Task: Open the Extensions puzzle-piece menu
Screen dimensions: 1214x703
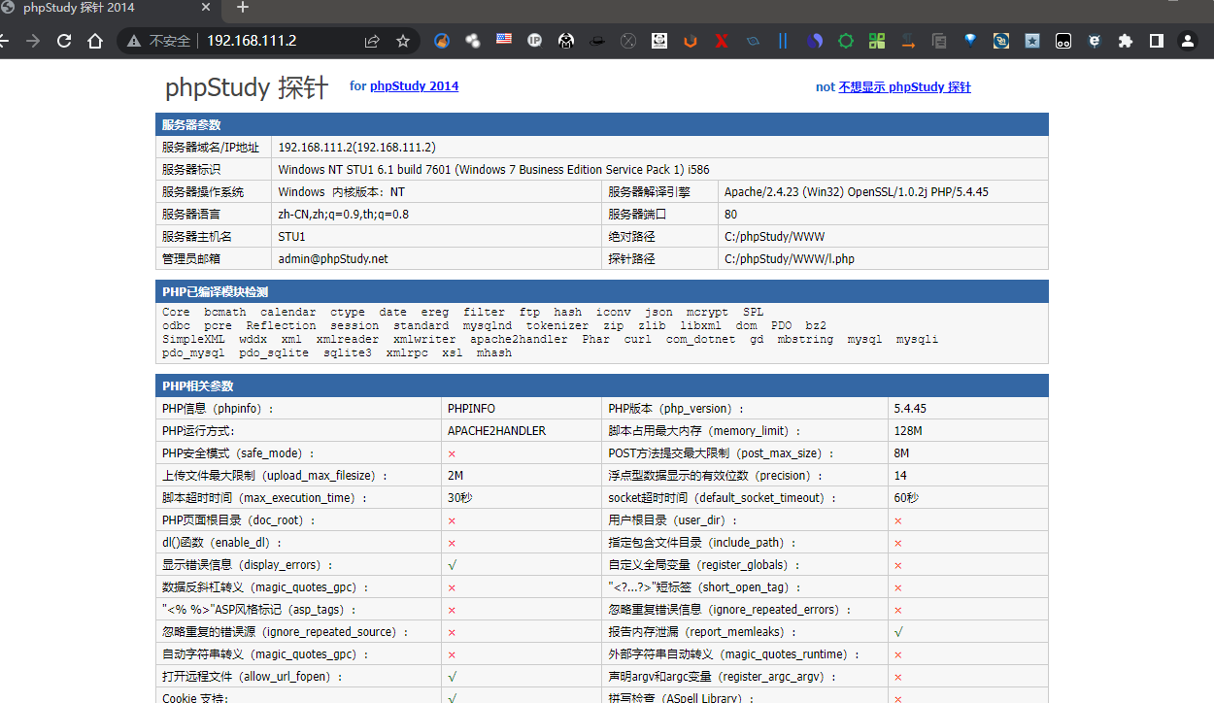Action: (x=1126, y=41)
